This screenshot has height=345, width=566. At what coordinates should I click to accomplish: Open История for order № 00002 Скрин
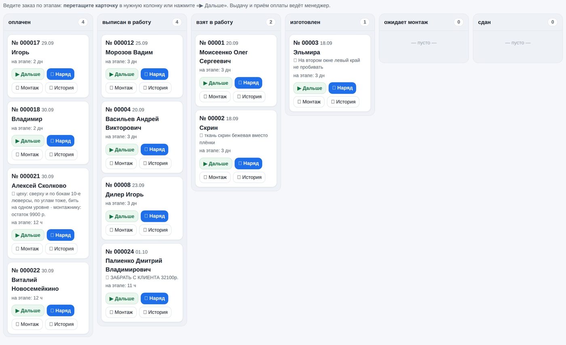[249, 177]
